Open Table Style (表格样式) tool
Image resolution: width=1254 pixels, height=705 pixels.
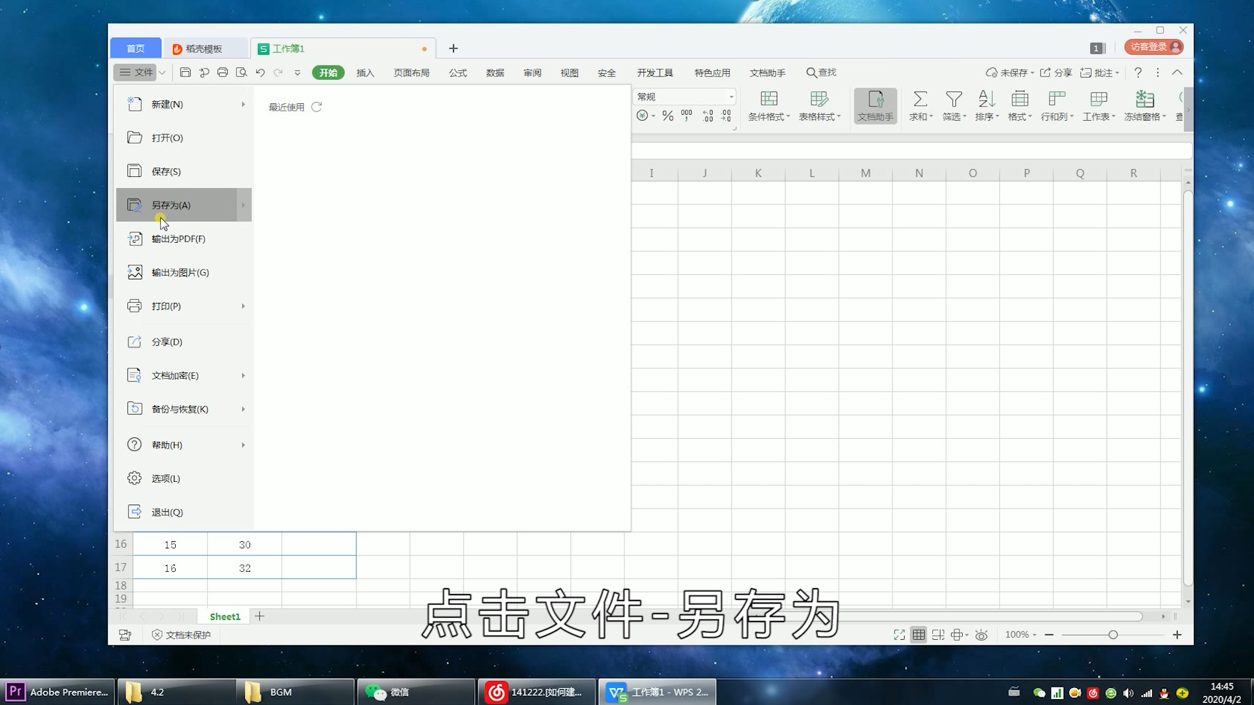pyautogui.click(x=820, y=106)
